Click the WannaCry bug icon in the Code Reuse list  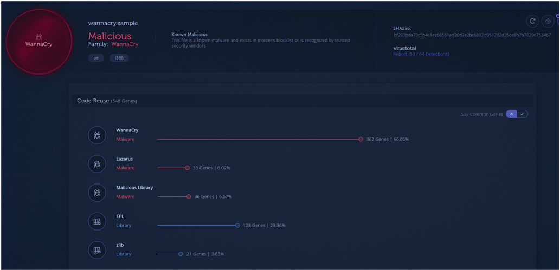[x=97, y=135]
